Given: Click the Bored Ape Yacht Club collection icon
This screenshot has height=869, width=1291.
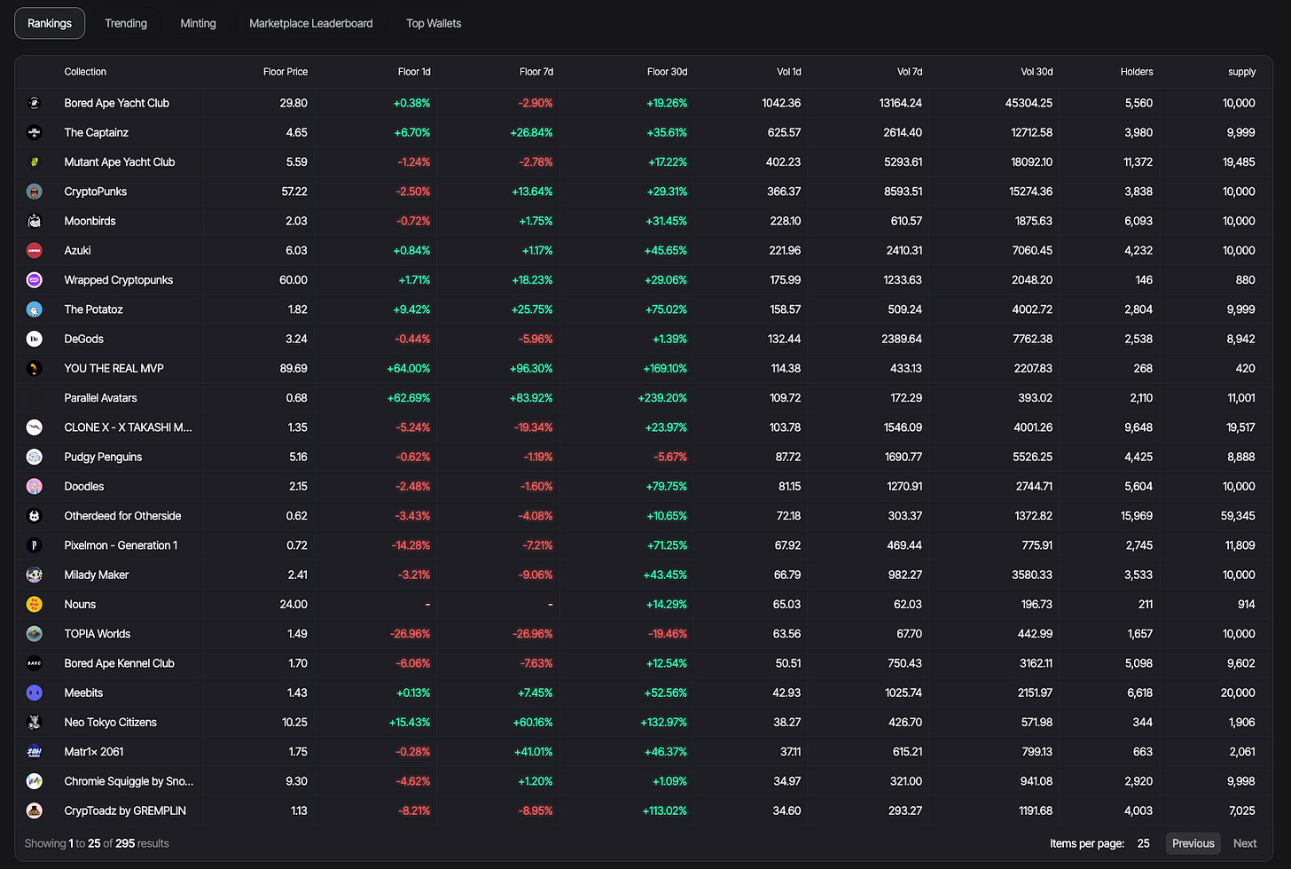Looking at the screenshot, I should point(35,103).
